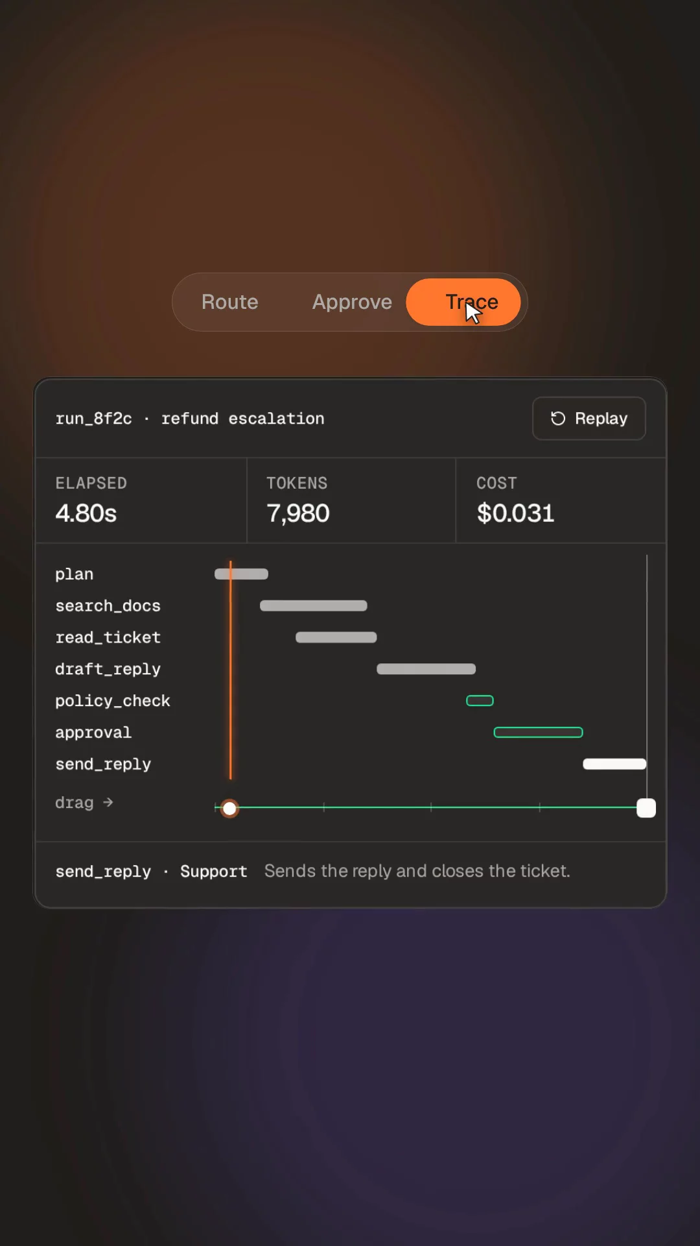The width and height of the screenshot is (700, 1246).
Task: Select the read_ticket row label
Action: (108, 638)
